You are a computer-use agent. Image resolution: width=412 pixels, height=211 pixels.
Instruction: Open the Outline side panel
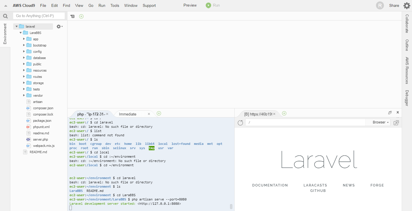(407, 45)
